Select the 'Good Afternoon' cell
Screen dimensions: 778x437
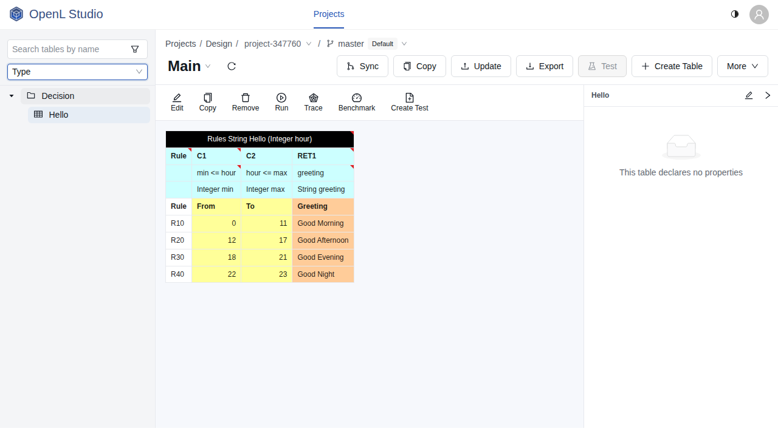point(323,240)
